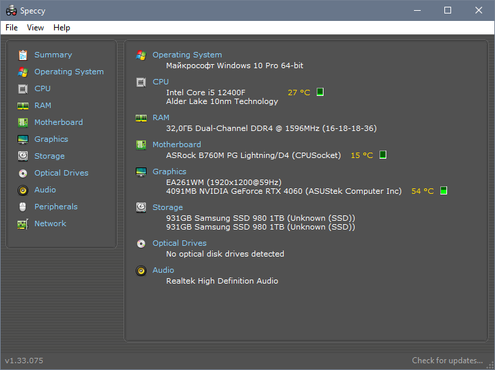Click the Audio speaker icon in sidebar

(23, 190)
